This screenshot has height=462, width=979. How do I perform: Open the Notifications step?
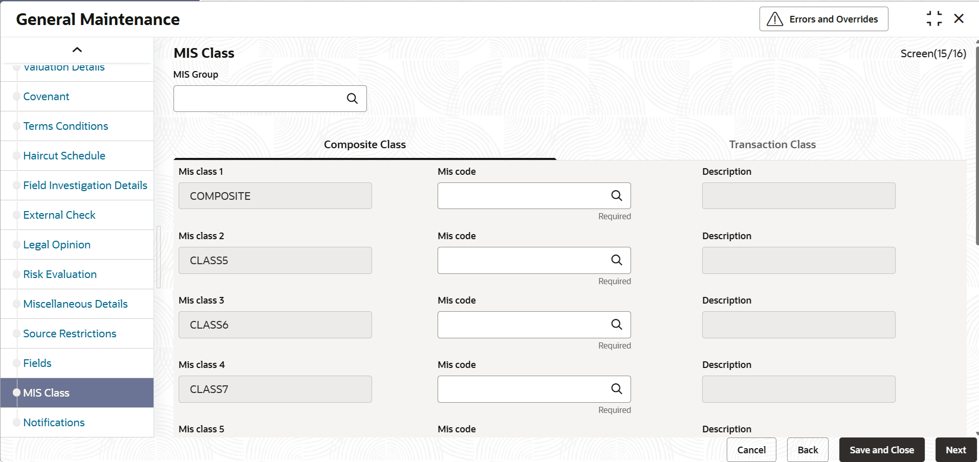(x=54, y=423)
